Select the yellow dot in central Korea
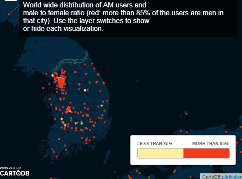 (85, 90)
